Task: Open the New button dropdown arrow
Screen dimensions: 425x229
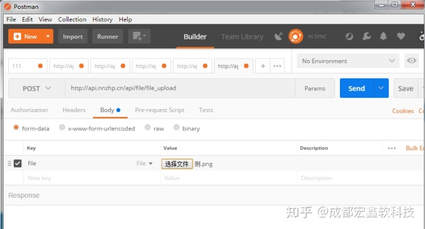Action: [48, 37]
